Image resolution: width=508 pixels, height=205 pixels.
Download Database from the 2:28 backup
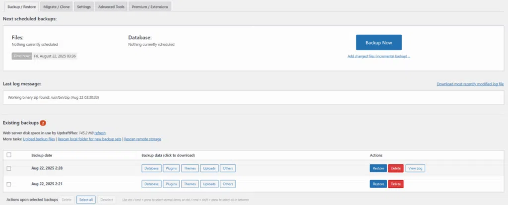click(151, 168)
